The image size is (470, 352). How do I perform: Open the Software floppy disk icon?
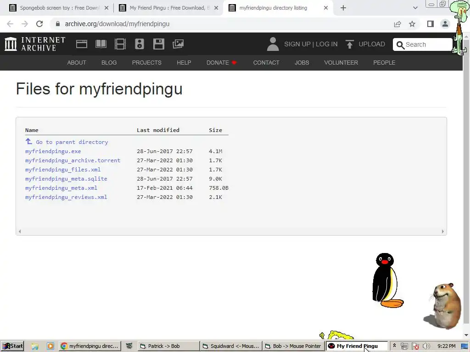click(x=158, y=44)
